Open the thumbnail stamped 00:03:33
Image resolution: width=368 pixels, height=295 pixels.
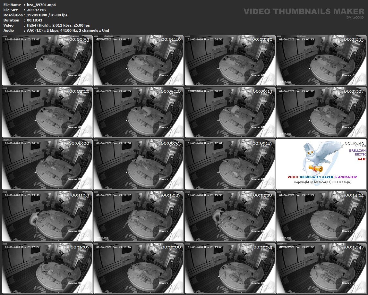point(321,60)
